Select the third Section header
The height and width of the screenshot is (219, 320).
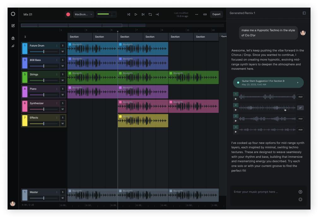(x=130, y=37)
